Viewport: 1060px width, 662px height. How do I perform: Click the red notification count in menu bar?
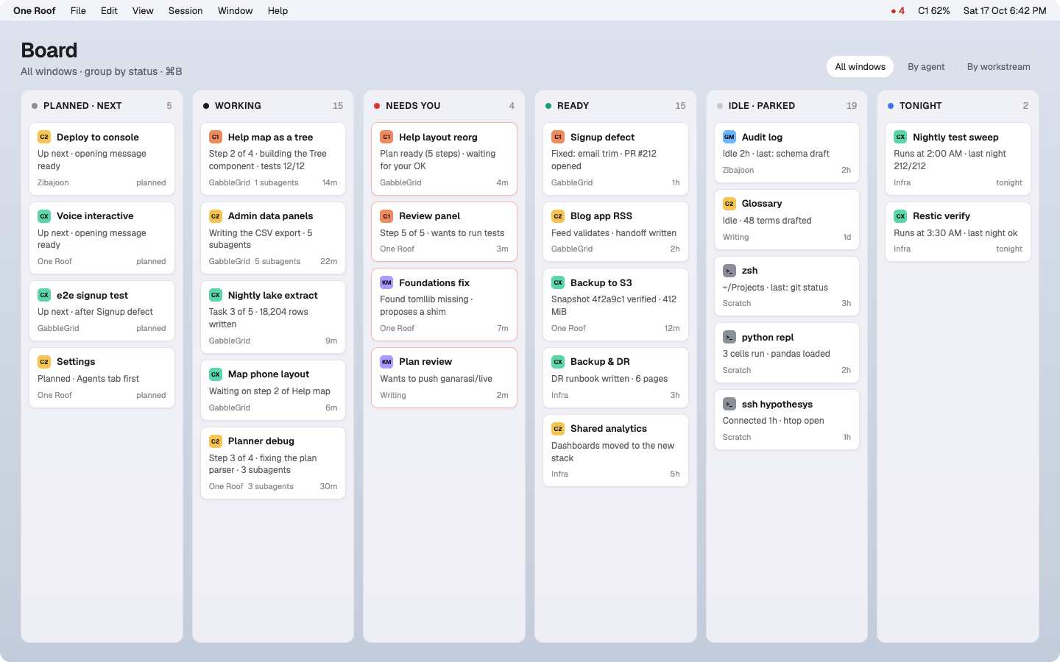click(x=898, y=11)
